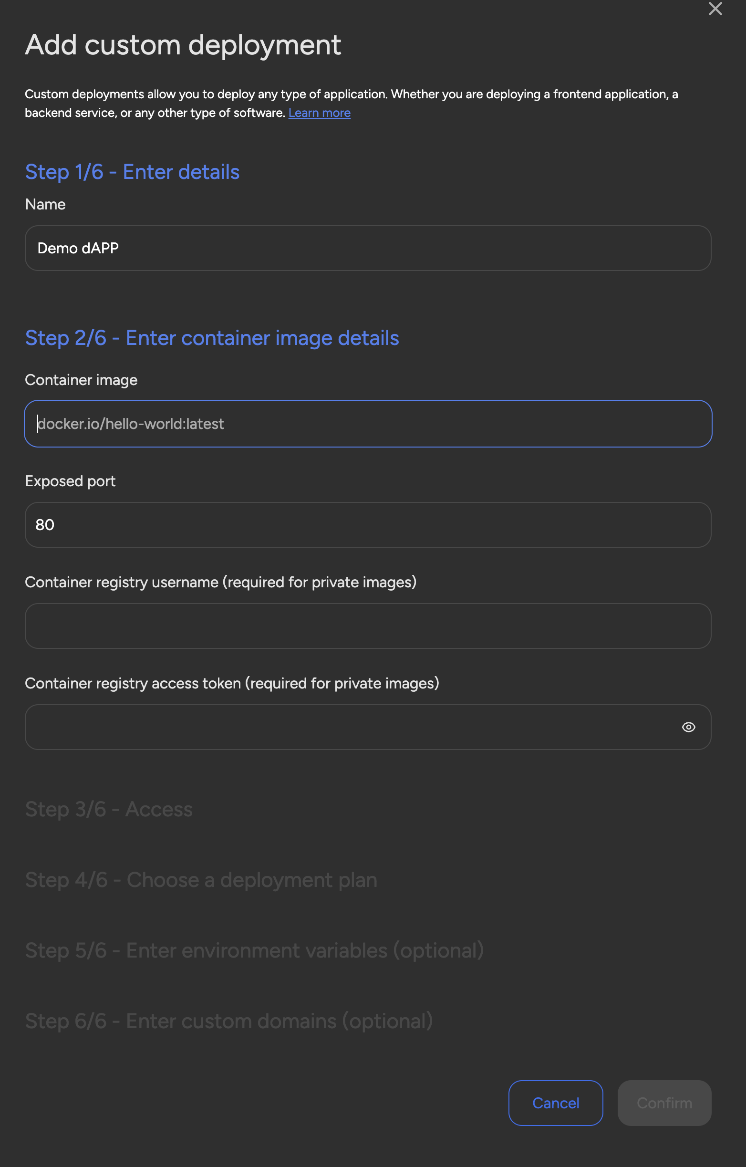
Task: Click the Name label above Demo dAPP
Action: (45, 204)
